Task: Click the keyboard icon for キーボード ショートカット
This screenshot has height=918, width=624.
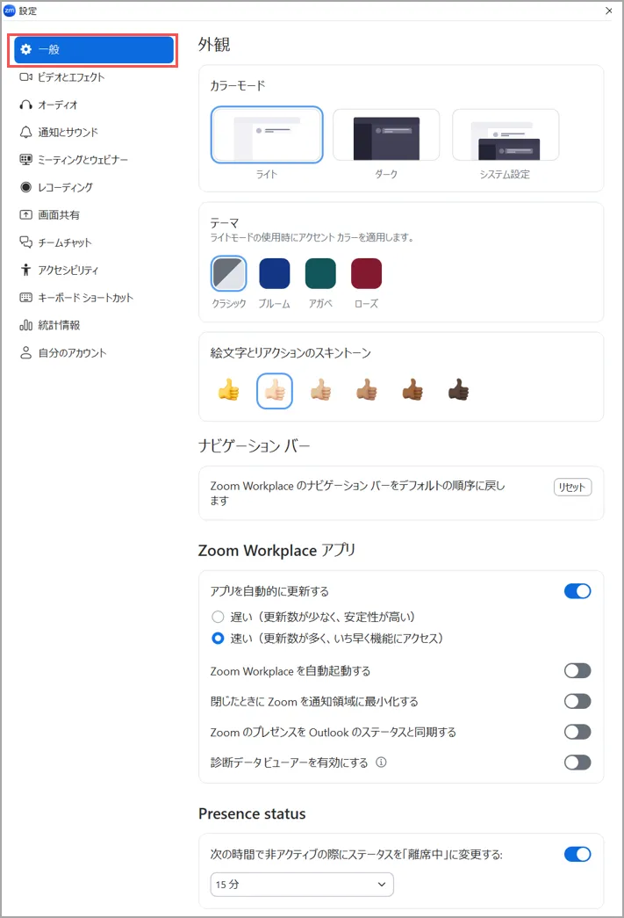Action: point(25,298)
